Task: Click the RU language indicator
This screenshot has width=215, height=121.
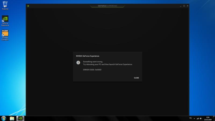Action: (191, 118)
